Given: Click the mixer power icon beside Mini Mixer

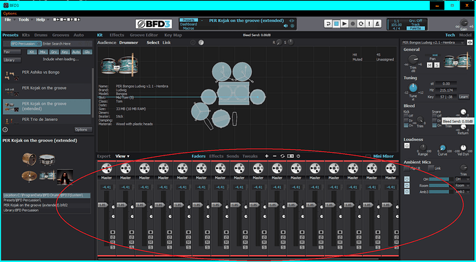Looking at the screenshot, I should coord(299,156).
